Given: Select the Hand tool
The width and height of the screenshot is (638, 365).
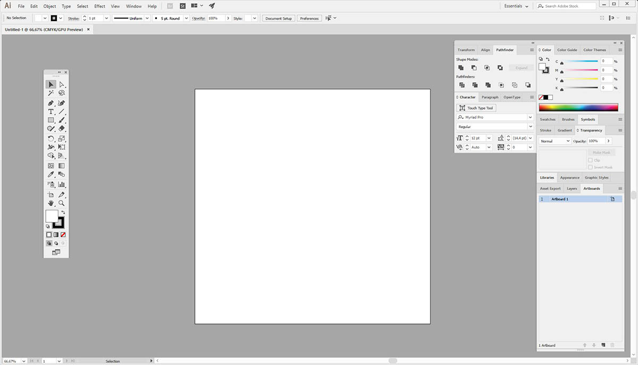Looking at the screenshot, I should pyautogui.click(x=51, y=203).
